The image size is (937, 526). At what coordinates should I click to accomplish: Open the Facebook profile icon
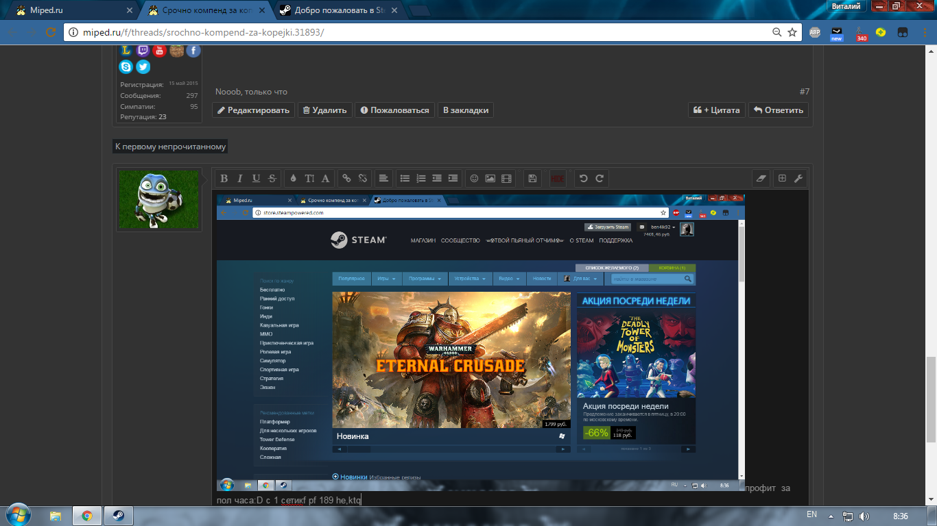(193, 50)
